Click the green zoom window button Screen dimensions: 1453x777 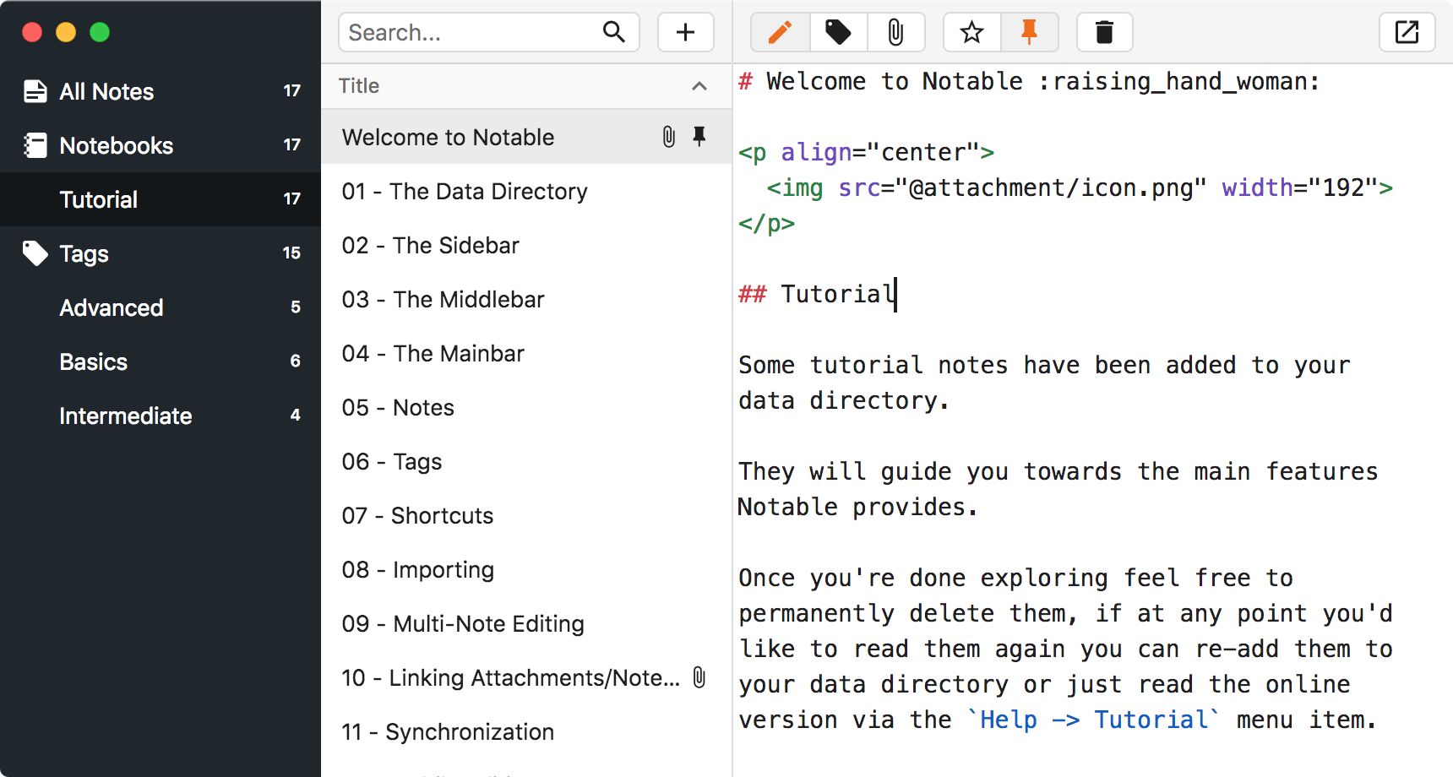100,32
